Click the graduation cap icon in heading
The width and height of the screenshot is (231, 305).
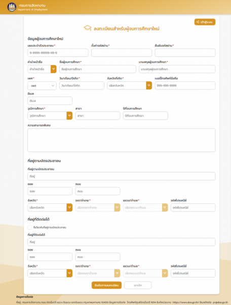coord(88,28)
